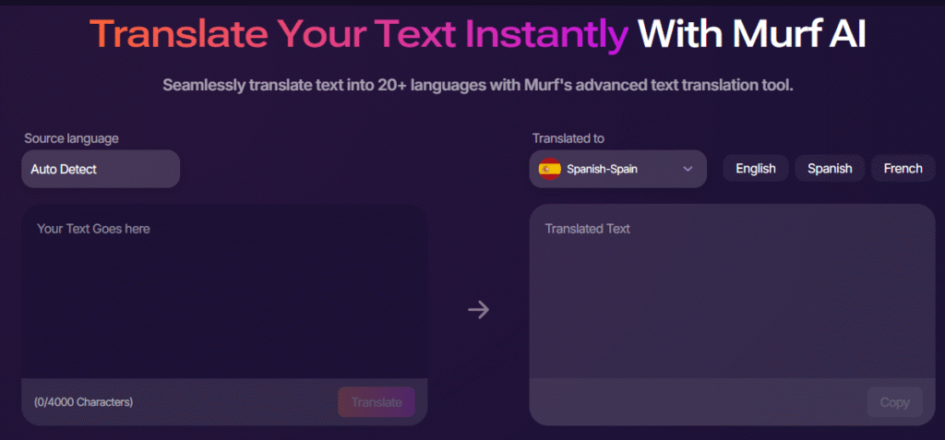Click the 'With Murf AI' heading text
Image resolution: width=945 pixels, height=440 pixels.
pyautogui.click(x=753, y=34)
